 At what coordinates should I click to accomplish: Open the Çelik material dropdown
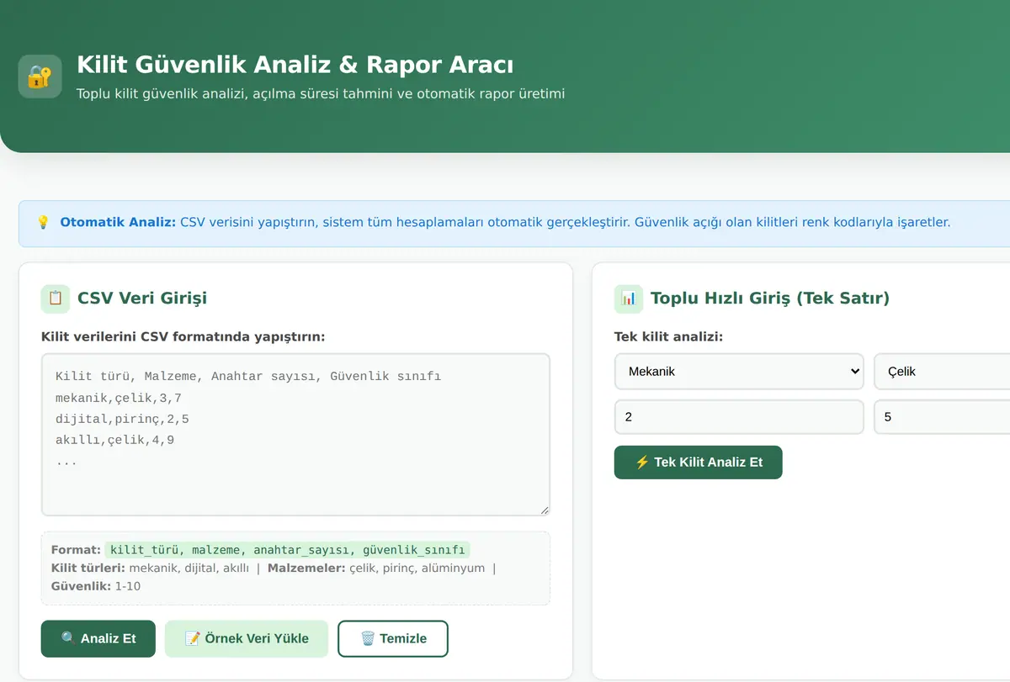pos(942,372)
